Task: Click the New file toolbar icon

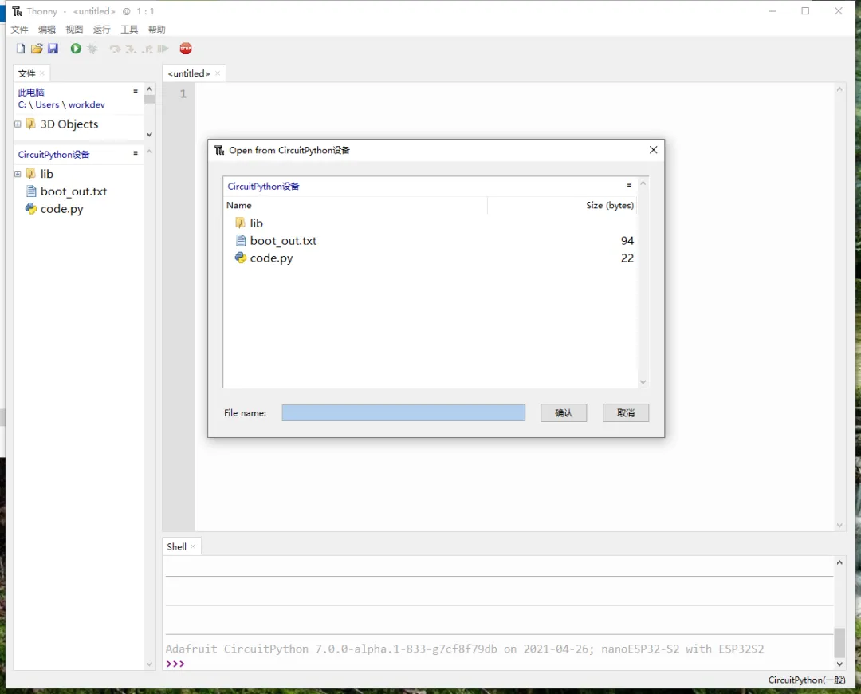Action: pyautogui.click(x=21, y=49)
